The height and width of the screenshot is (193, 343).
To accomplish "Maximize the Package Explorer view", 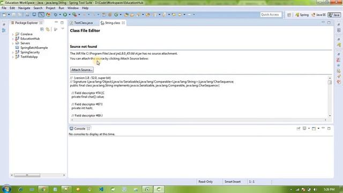I will pyautogui.click(x=62, y=23).
